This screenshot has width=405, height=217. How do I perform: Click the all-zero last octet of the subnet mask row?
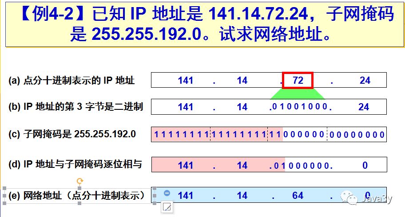[357, 134]
